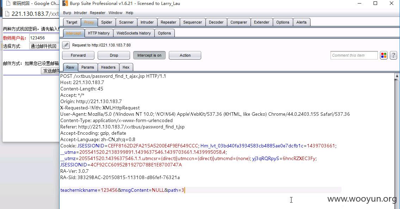Click the Accept-Encoding: gzip, deflate line
The image size is (400, 209).
pos(93,133)
